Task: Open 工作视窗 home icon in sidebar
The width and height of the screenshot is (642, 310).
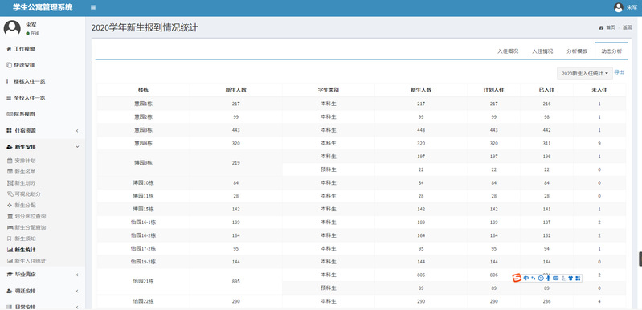Action: point(9,49)
